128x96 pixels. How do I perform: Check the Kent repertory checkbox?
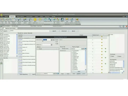pos(74,52)
